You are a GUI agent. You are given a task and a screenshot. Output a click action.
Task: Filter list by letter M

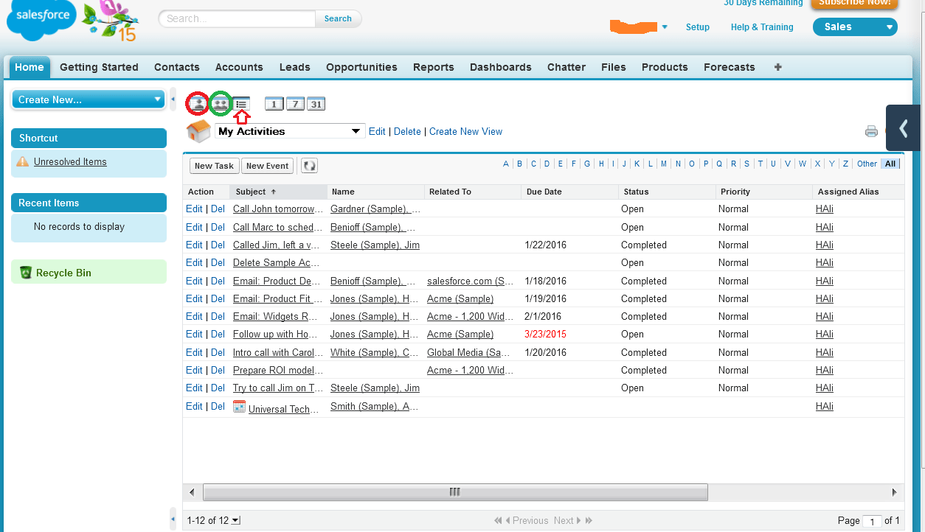pos(664,164)
